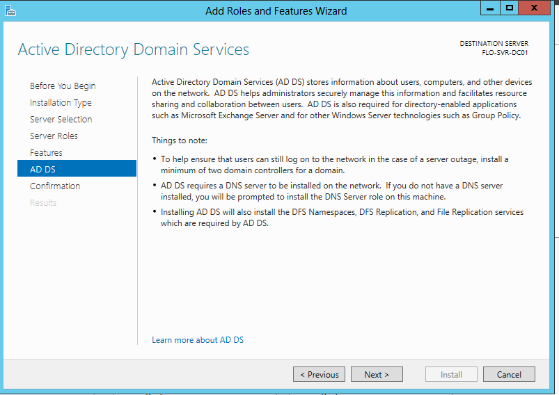
Task: Click the Next button
Action: click(x=377, y=374)
